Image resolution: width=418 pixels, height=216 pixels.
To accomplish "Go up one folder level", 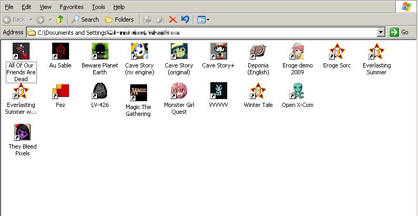I will coord(60,19).
